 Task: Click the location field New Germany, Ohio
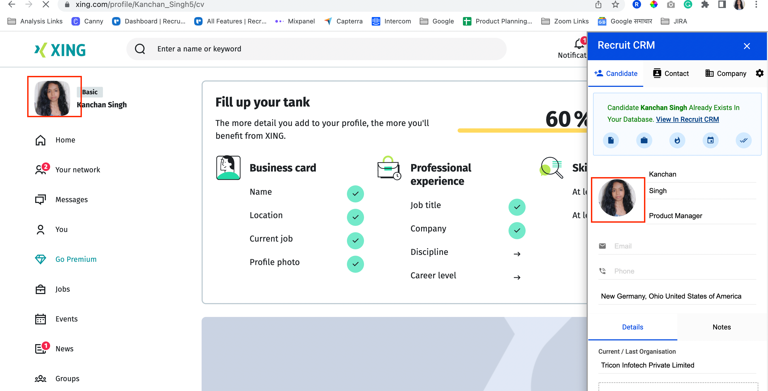pos(677,296)
